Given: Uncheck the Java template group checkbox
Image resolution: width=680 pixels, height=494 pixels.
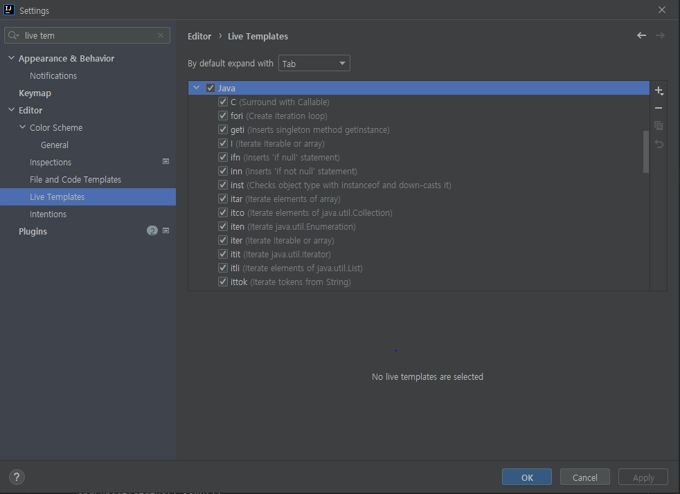Looking at the screenshot, I should pos(211,88).
